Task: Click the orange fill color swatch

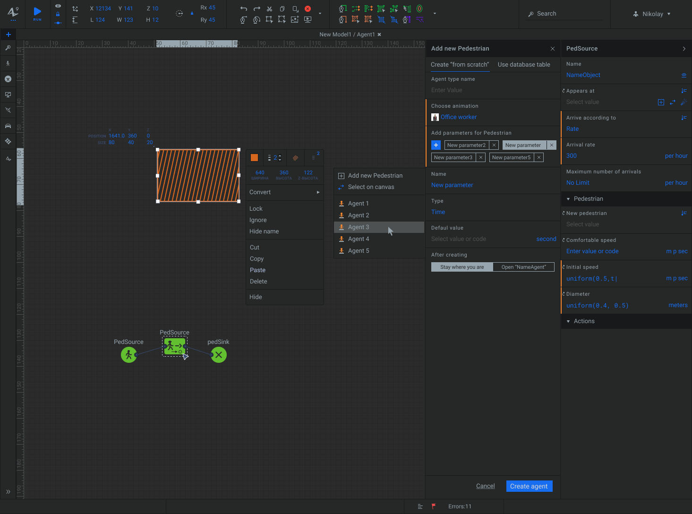Action: (x=254, y=158)
